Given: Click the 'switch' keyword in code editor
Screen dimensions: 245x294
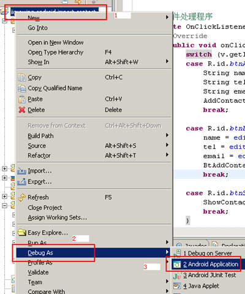Looking at the screenshot, I should click(198, 55).
